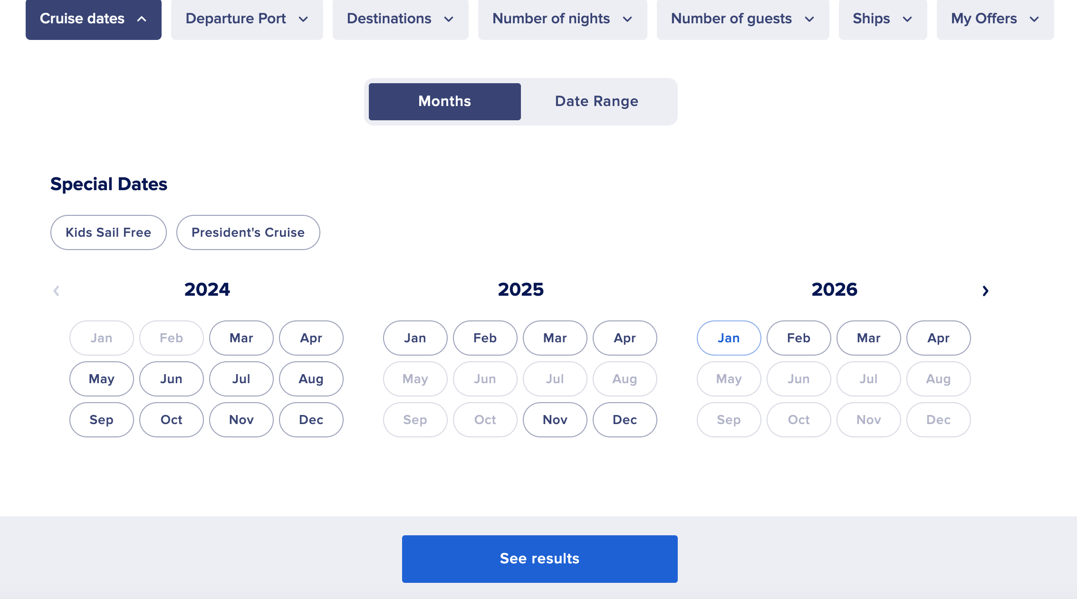Screen dimensions: 1077x599
Task: Select the Months tab
Action: (445, 101)
